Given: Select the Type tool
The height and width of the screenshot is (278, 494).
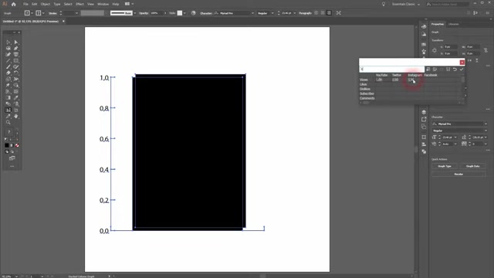Looking at the screenshot, I should click(16, 55).
